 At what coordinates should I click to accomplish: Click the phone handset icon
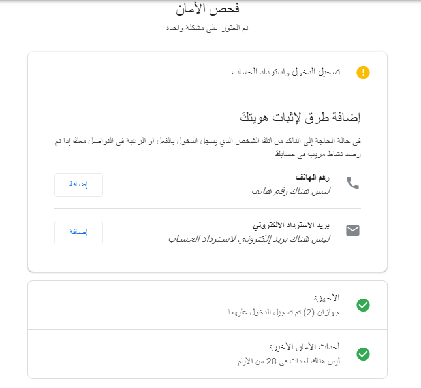[352, 183]
